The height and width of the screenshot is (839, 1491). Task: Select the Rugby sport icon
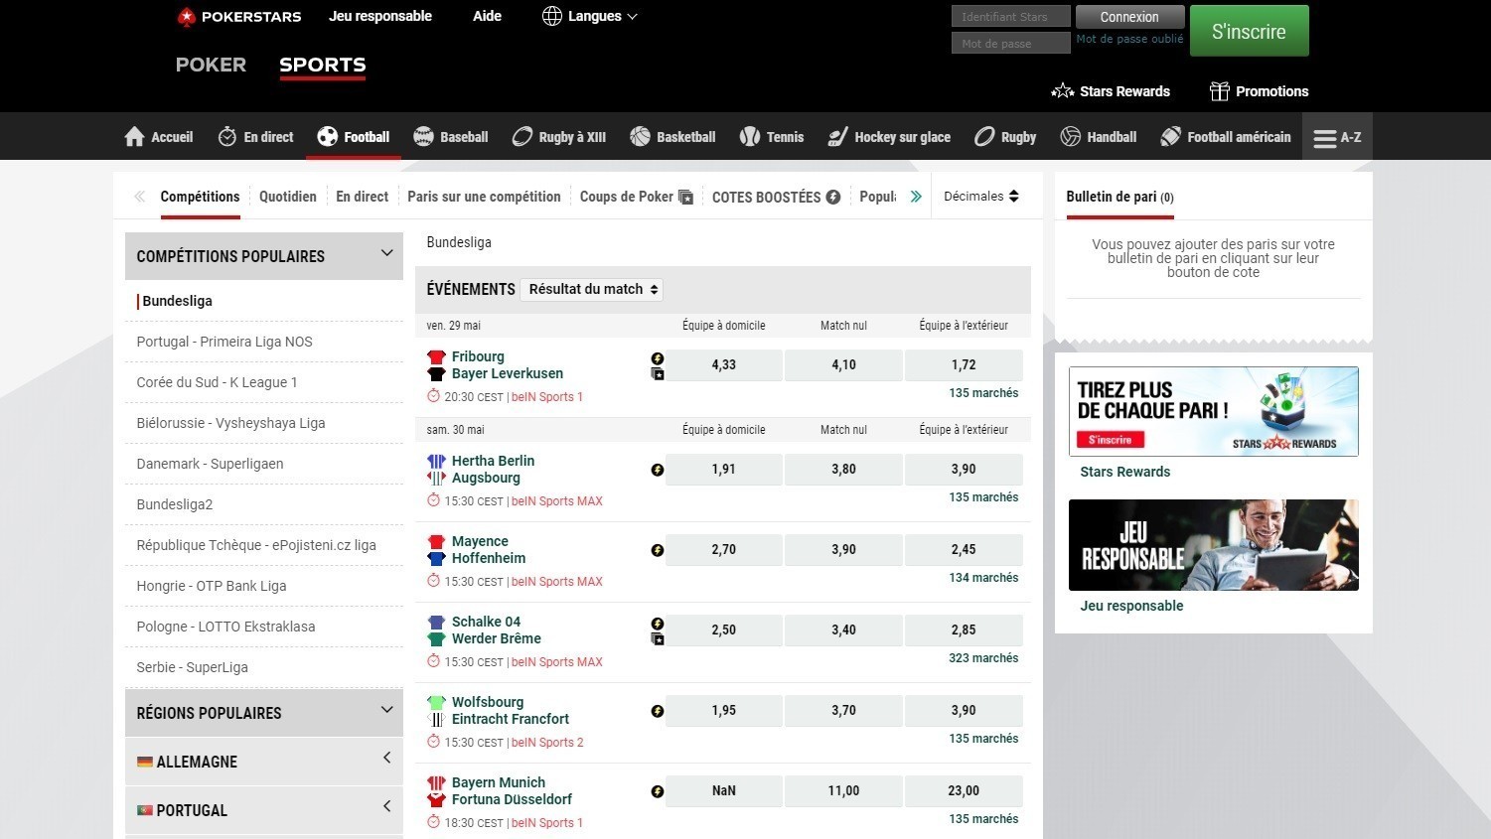[984, 137]
